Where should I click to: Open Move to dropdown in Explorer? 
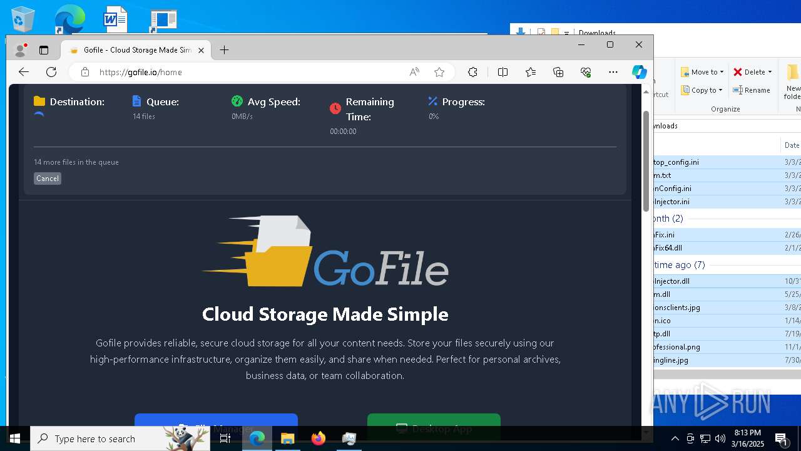tap(702, 72)
